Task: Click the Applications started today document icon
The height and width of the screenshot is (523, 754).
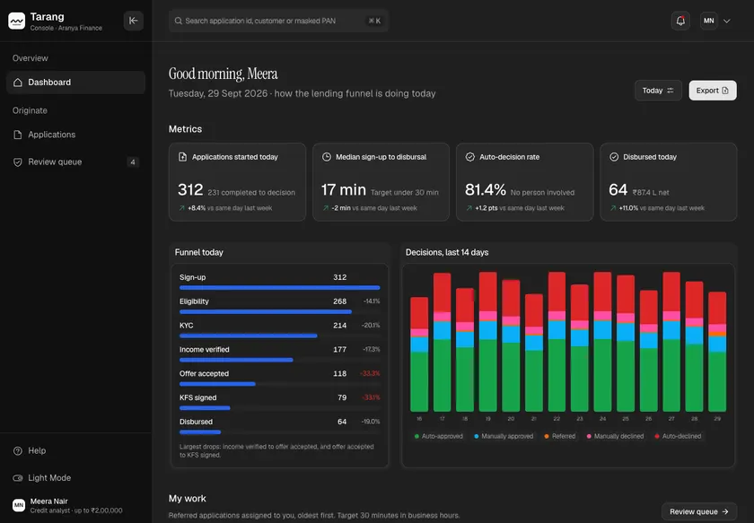Action: coord(183,157)
